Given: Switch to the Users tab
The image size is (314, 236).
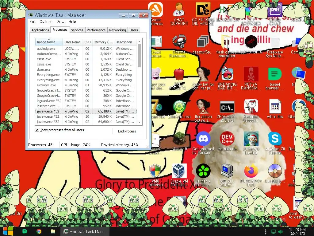Looking at the screenshot, I should coord(134,30).
